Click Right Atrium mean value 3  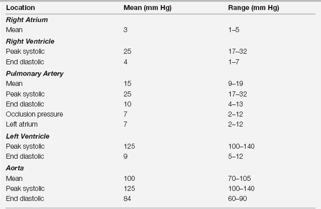126,30
